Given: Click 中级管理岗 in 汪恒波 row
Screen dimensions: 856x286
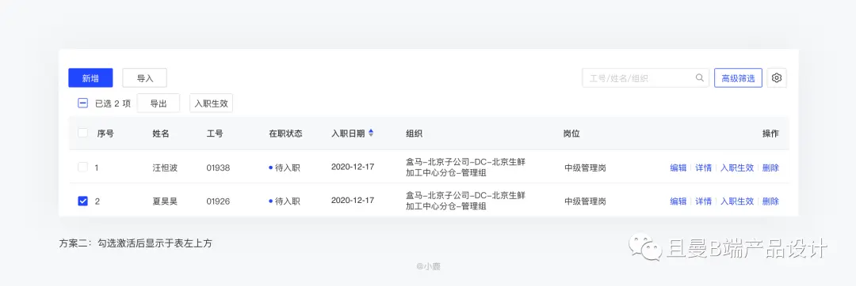Looking at the screenshot, I should point(585,167).
